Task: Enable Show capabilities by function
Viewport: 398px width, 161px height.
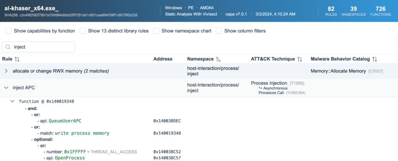Action: tap(9, 31)
